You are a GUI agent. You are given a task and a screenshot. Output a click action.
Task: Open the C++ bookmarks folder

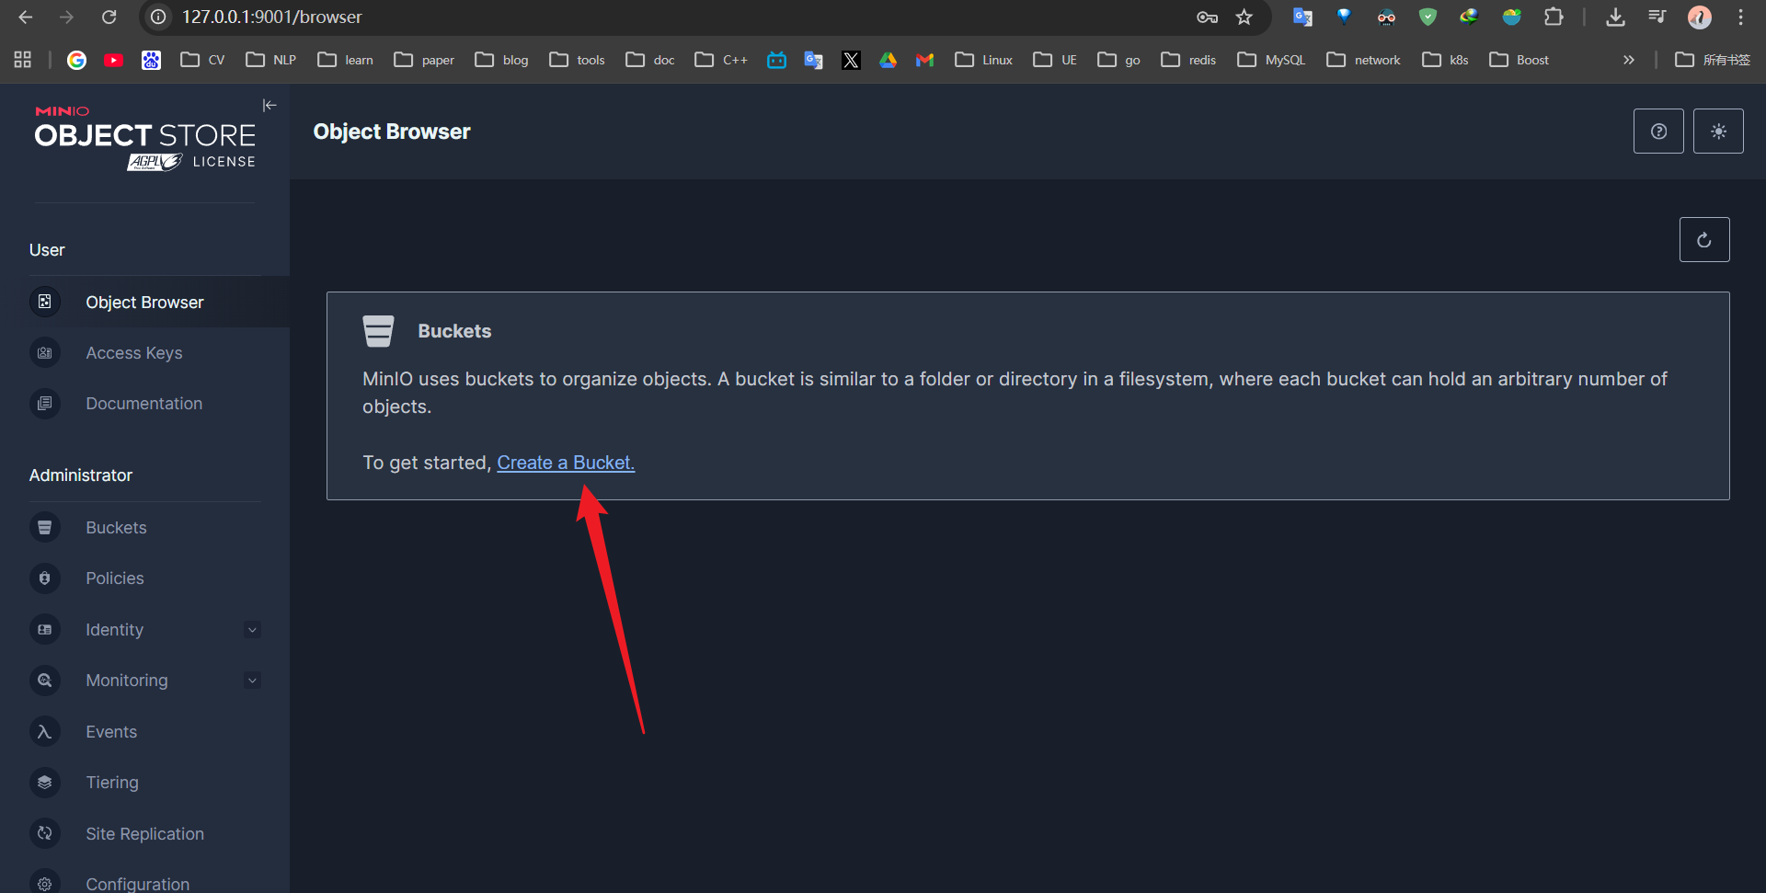click(x=721, y=60)
